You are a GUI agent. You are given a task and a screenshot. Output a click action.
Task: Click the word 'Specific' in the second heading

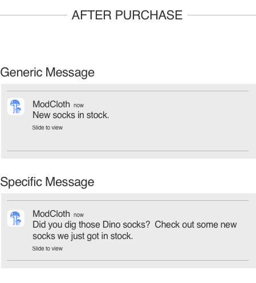pyautogui.click(x=21, y=182)
